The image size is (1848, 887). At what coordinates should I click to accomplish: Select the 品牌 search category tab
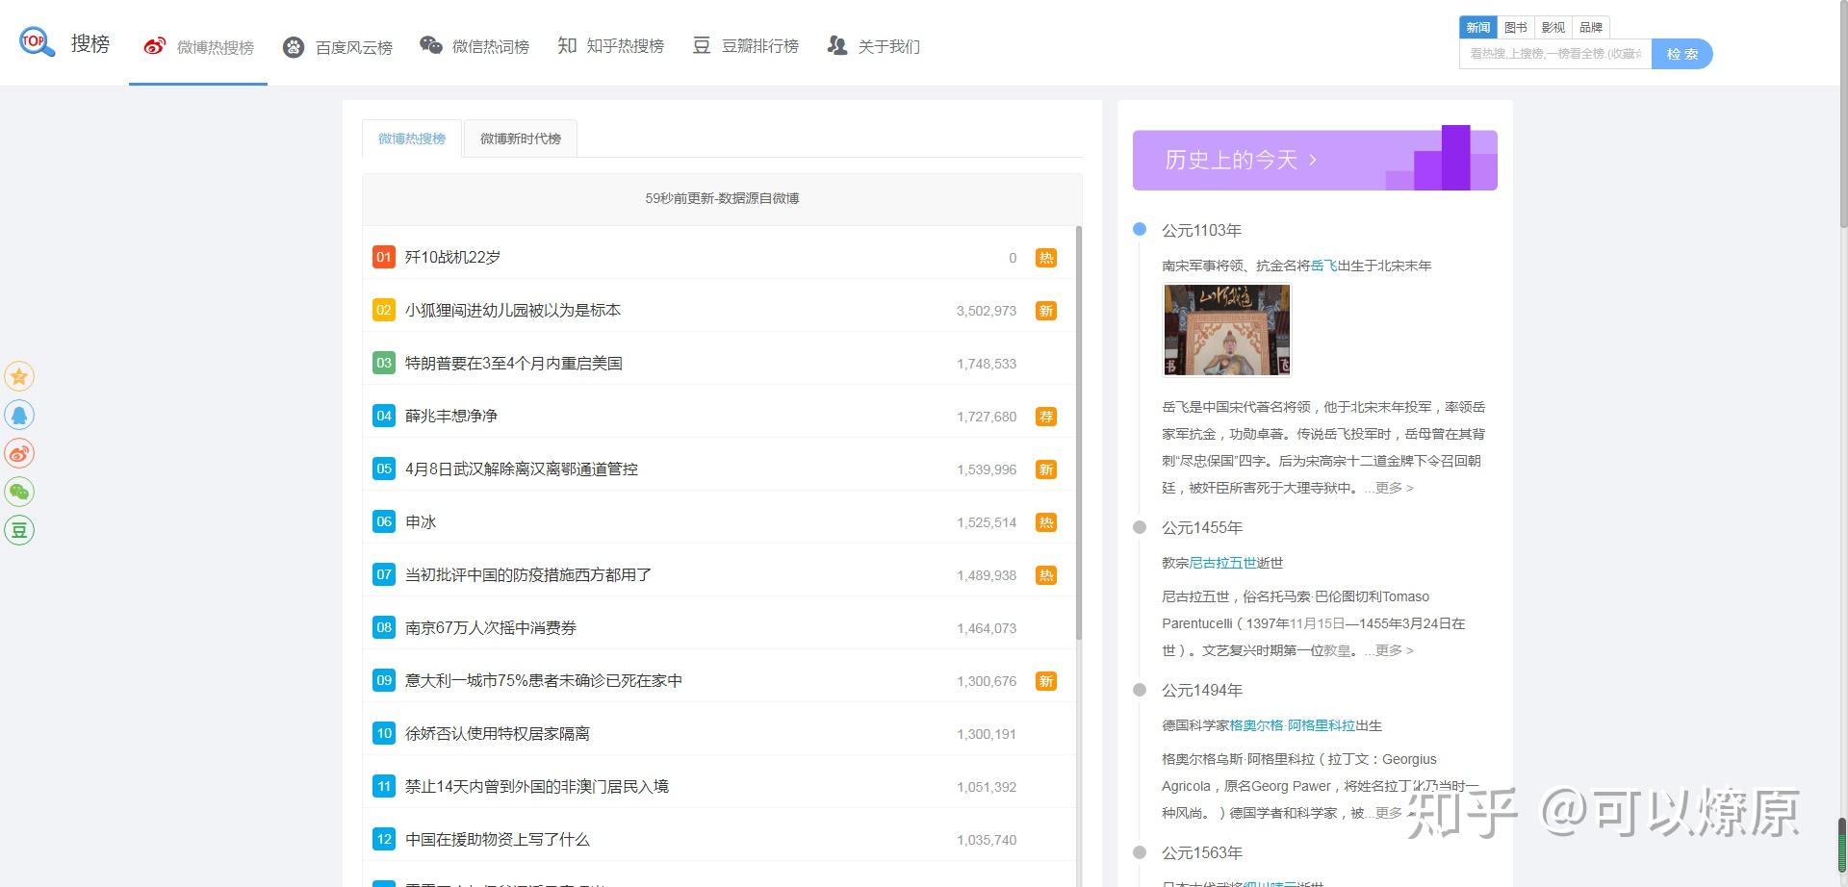(1591, 28)
